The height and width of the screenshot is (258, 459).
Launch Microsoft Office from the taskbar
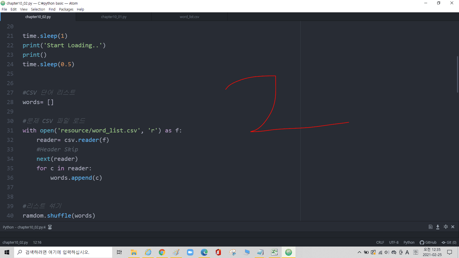tap(218, 252)
